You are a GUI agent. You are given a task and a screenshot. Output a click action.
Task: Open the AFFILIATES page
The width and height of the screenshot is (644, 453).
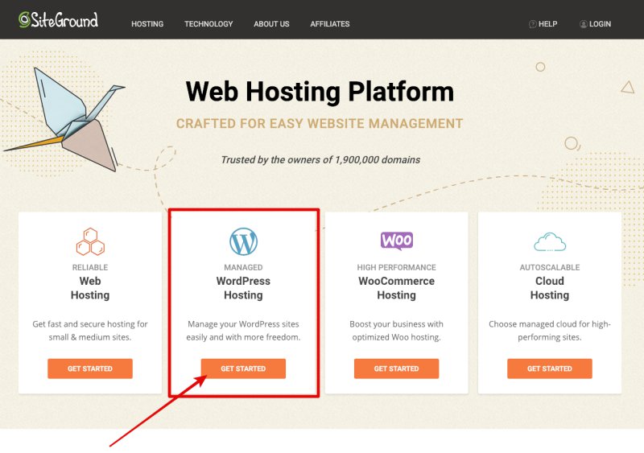point(330,24)
